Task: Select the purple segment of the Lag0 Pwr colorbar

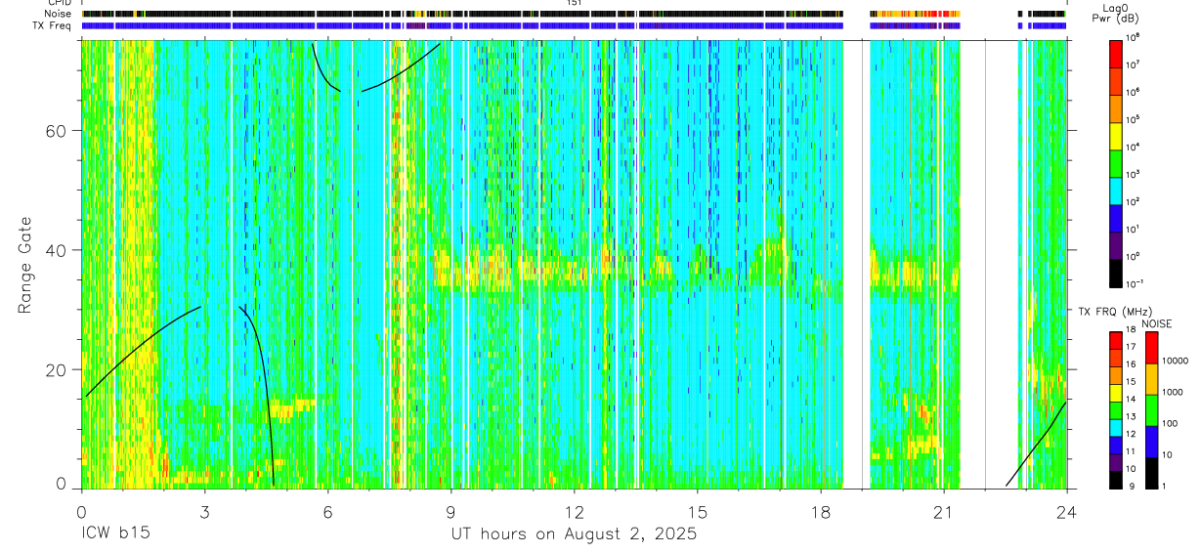Action: 1117,245
